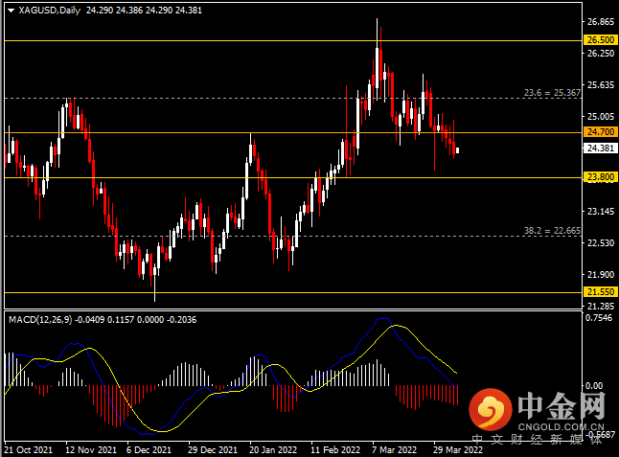Screen dimensions: 619x457
Task: Click the 21.285 price scale value
Action: point(601,306)
